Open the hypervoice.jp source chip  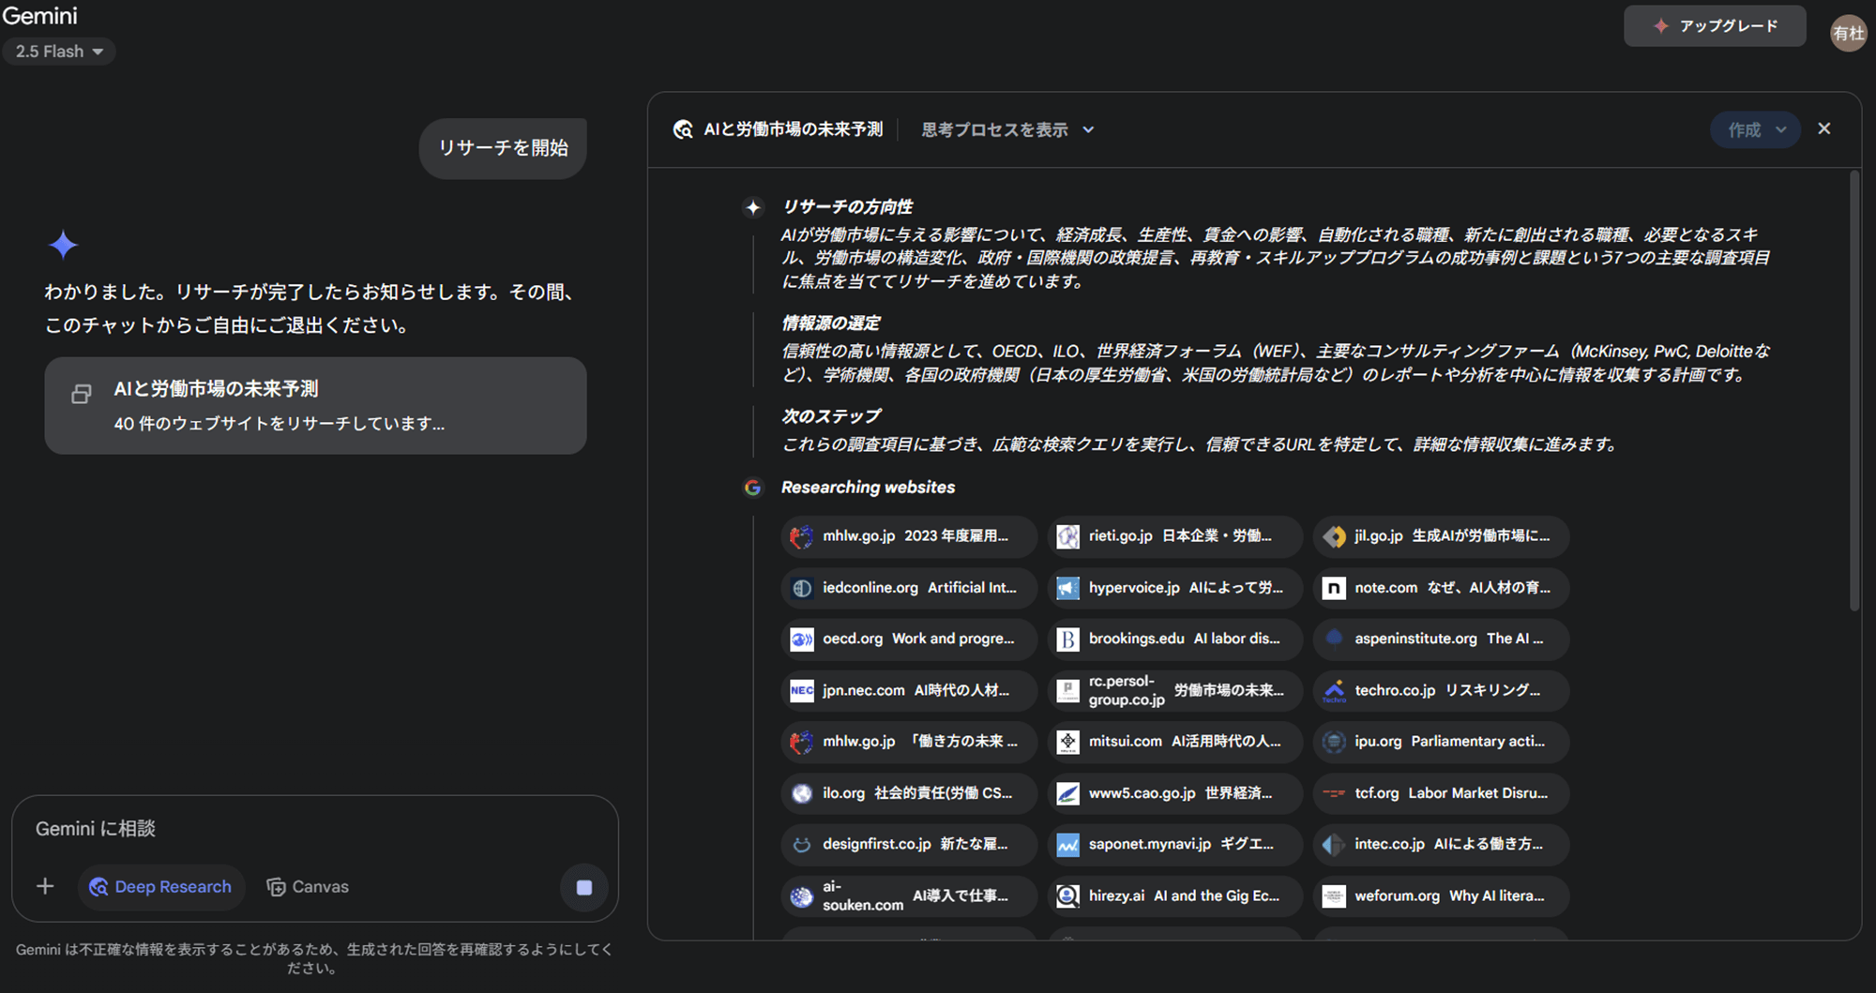tap(1174, 588)
